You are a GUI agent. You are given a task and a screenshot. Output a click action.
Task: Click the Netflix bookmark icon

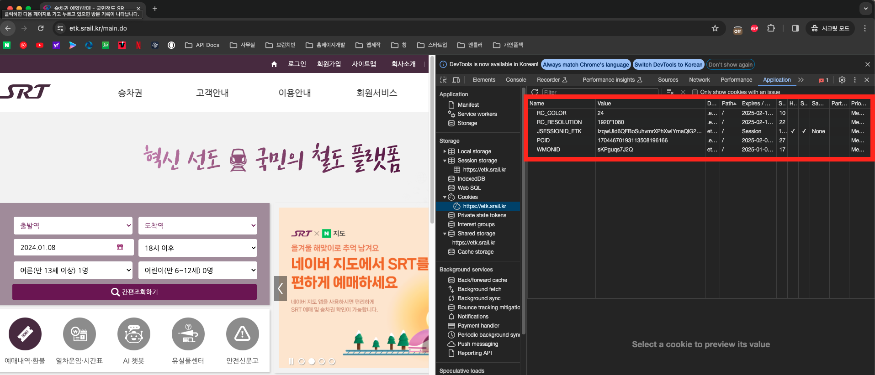click(x=138, y=45)
